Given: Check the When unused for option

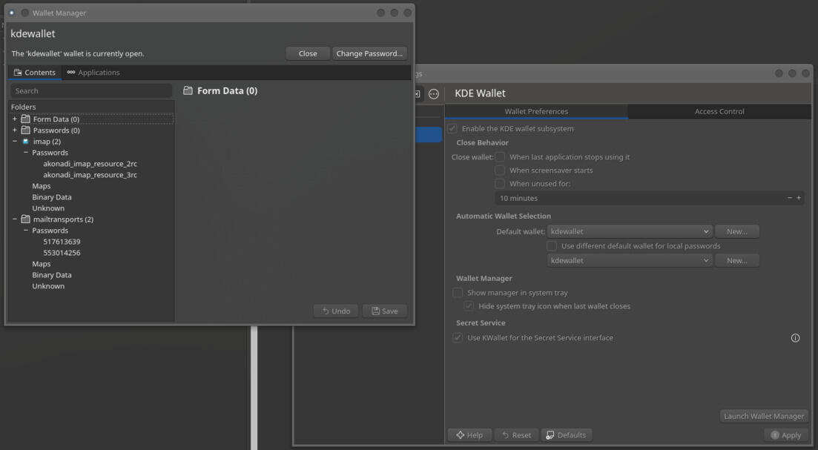Looking at the screenshot, I should click(x=500, y=184).
